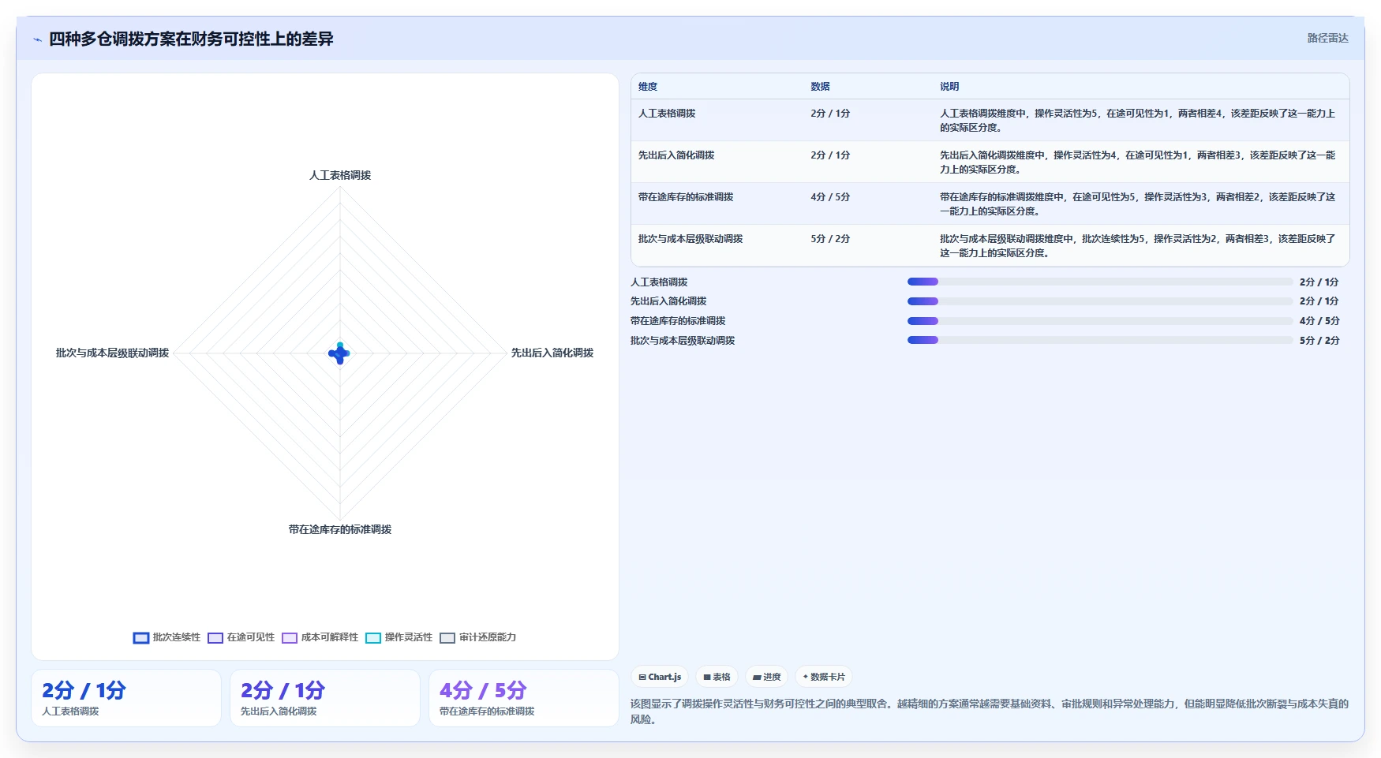Viewport: 1381px width, 758px height.
Task: Click the 进度 tag chip
Action: click(x=766, y=677)
